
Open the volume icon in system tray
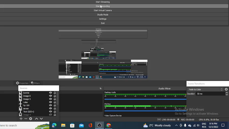(x=198, y=125)
